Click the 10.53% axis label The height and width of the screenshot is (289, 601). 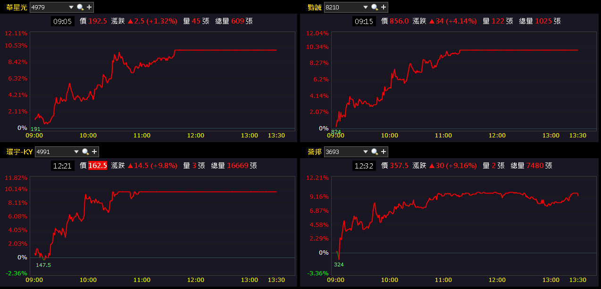coord(17,45)
